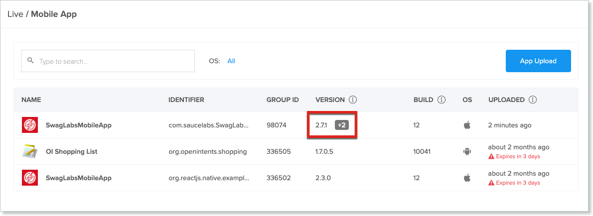Open the Build column info icon
The height and width of the screenshot is (216, 593).
coord(442,100)
